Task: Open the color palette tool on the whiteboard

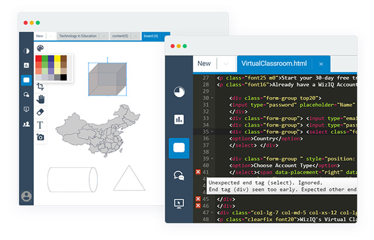Action: tap(40, 48)
